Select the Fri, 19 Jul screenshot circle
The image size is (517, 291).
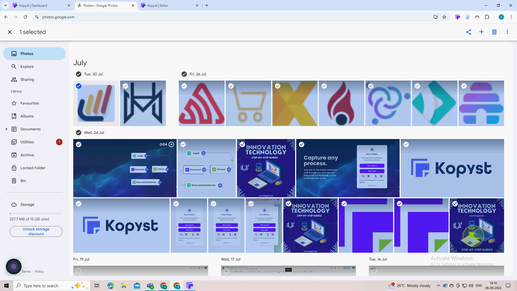pyautogui.click(x=79, y=271)
